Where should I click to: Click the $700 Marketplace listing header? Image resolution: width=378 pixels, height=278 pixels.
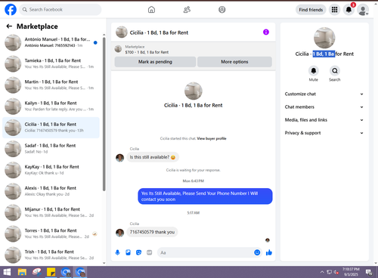click(x=193, y=49)
